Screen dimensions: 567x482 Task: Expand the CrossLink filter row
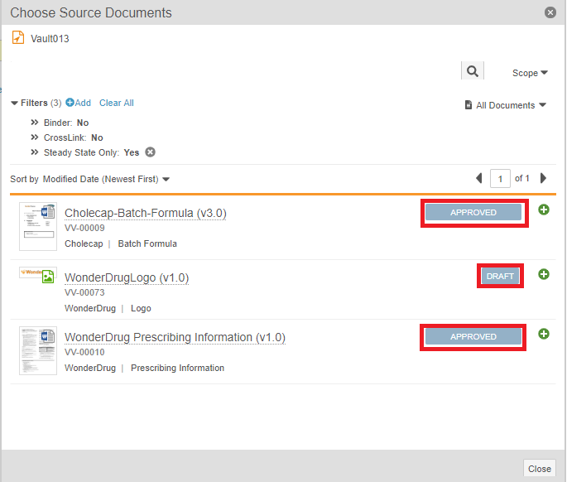click(35, 137)
